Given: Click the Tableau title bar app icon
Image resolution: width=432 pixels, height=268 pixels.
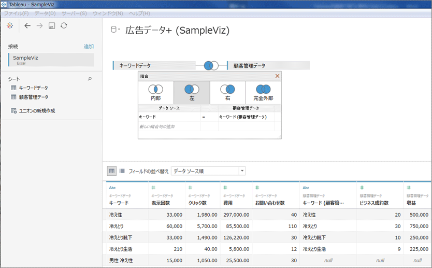Looking at the screenshot, I should click(4, 5).
